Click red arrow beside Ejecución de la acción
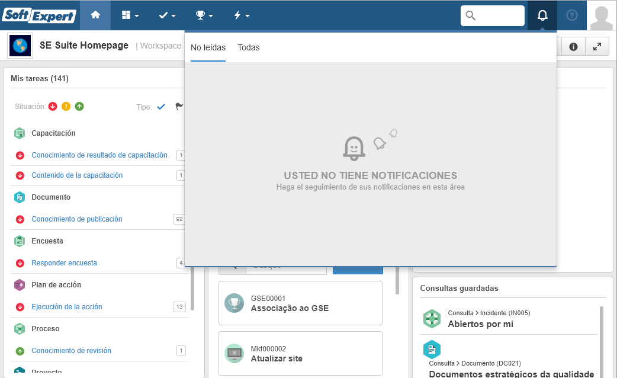This screenshot has height=378, width=617. 20,307
